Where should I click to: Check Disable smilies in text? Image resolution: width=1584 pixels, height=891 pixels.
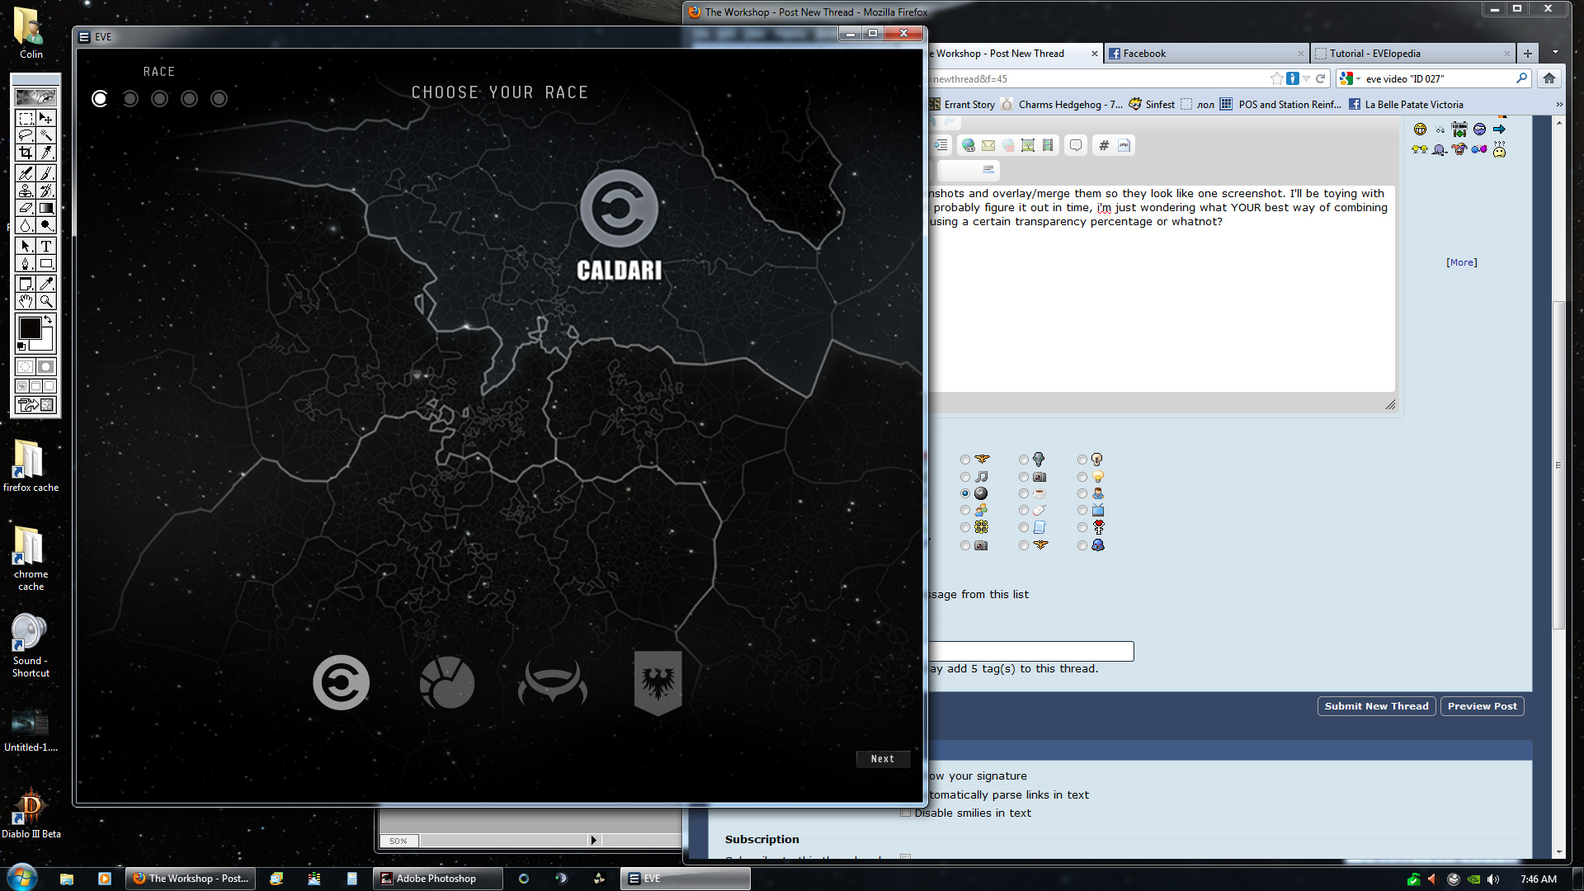coord(905,813)
